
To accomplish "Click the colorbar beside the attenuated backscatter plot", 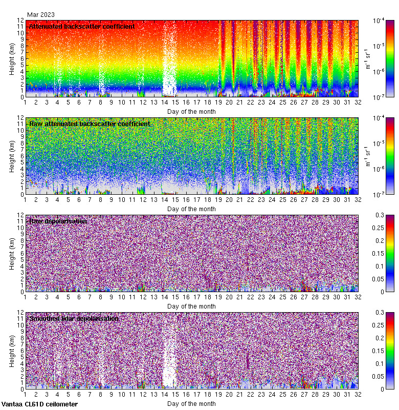I will click(390, 58).
